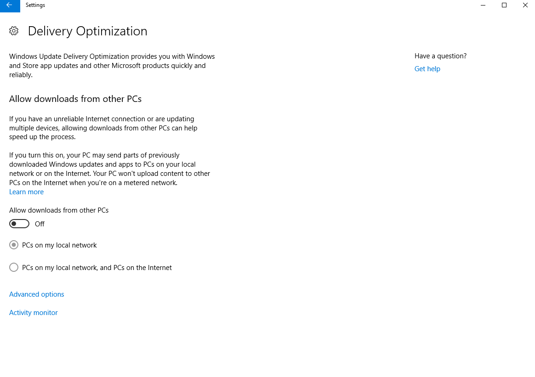Close the Settings window

click(x=525, y=6)
